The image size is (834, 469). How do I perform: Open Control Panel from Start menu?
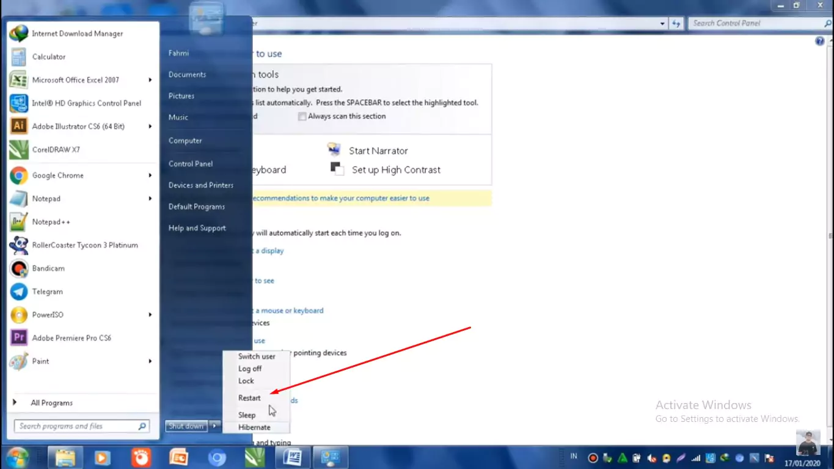[191, 164]
